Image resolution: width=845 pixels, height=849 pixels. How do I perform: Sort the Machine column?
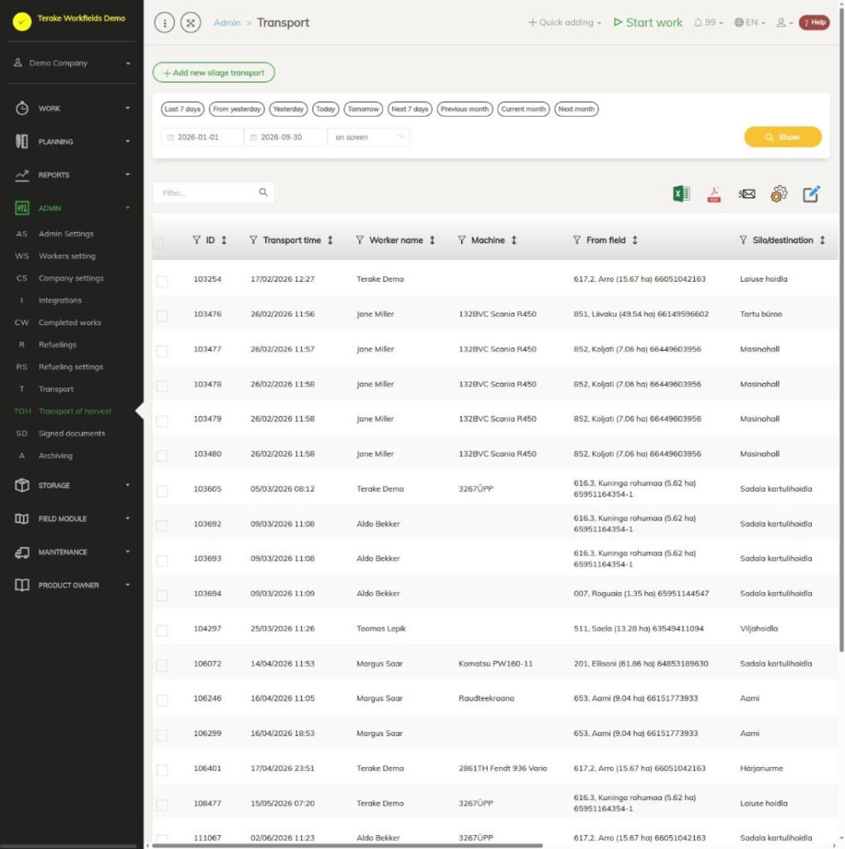[513, 240]
